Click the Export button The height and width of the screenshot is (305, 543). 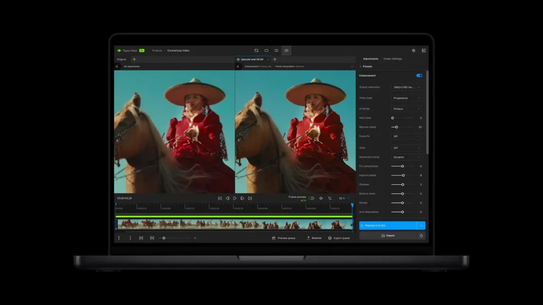(x=388, y=236)
